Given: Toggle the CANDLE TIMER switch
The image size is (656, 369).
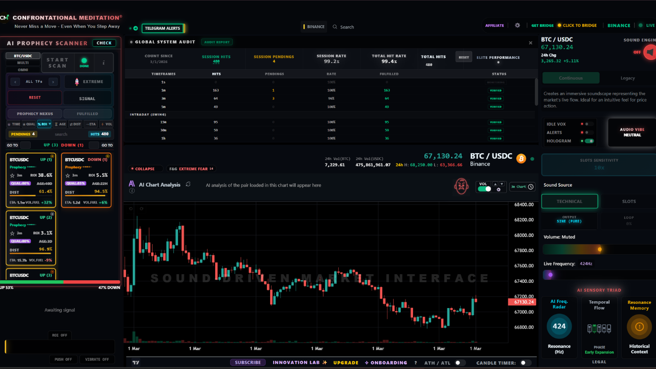Looking at the screenshot, I should (x=526, y=363).
